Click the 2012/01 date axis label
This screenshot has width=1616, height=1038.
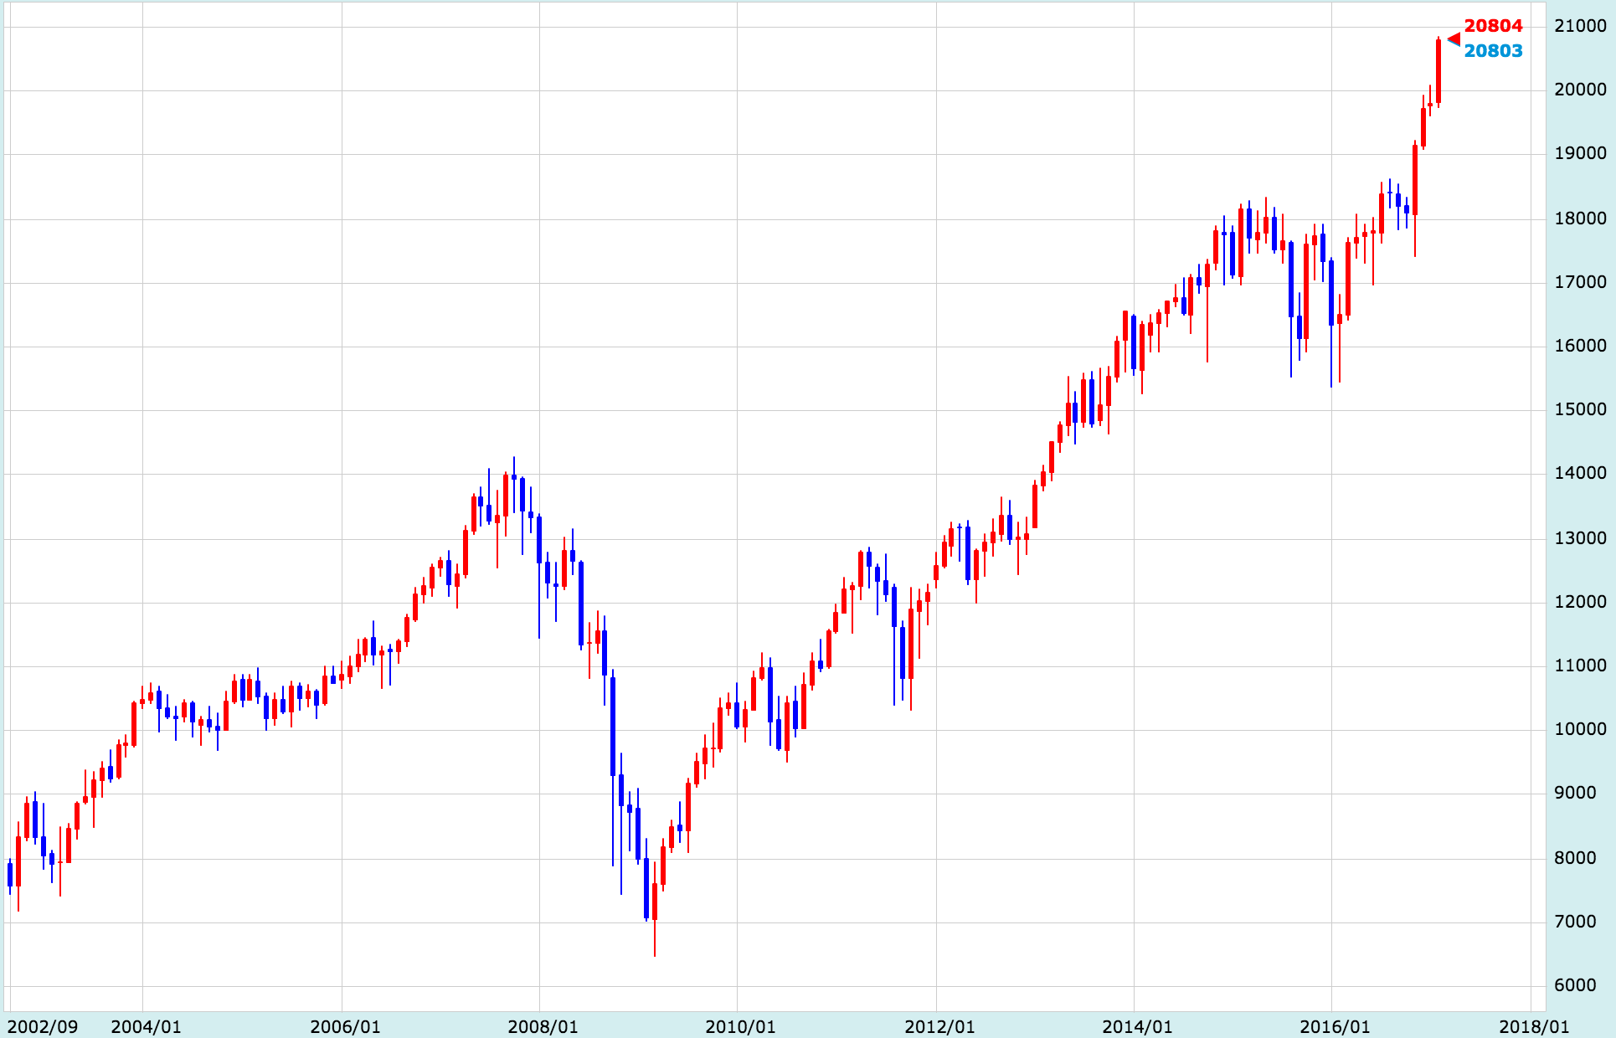point(939,1026)
